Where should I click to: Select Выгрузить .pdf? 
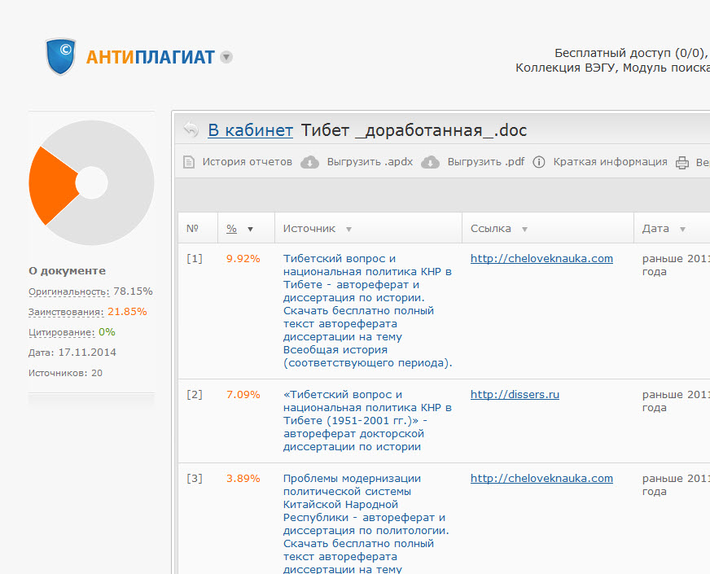tap(486, 162)
